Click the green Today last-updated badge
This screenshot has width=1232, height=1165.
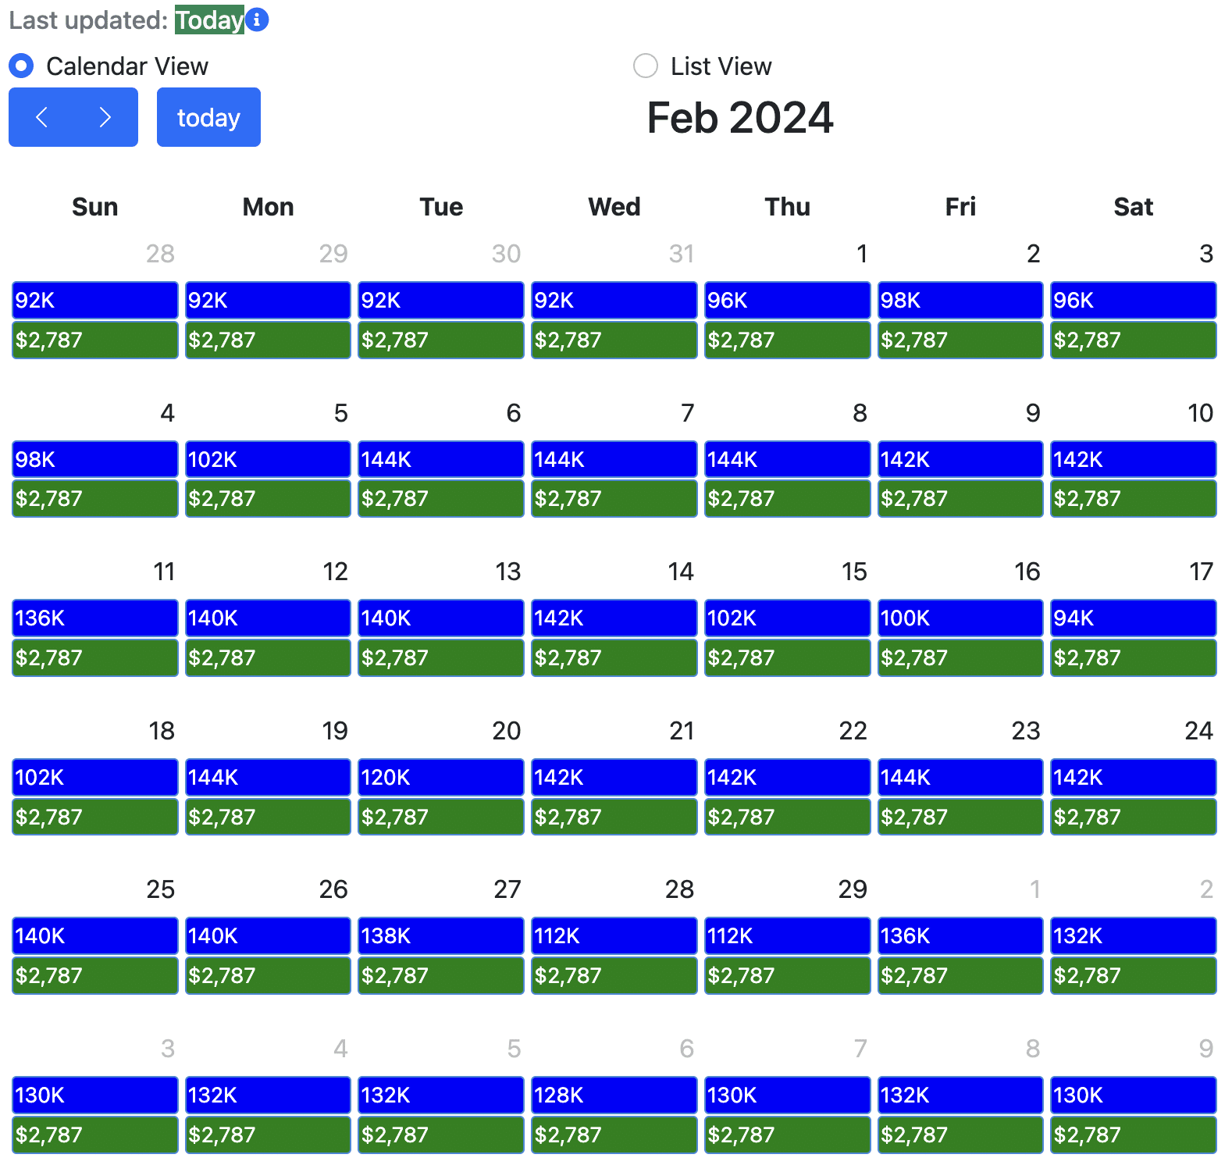tap(209, 20)
